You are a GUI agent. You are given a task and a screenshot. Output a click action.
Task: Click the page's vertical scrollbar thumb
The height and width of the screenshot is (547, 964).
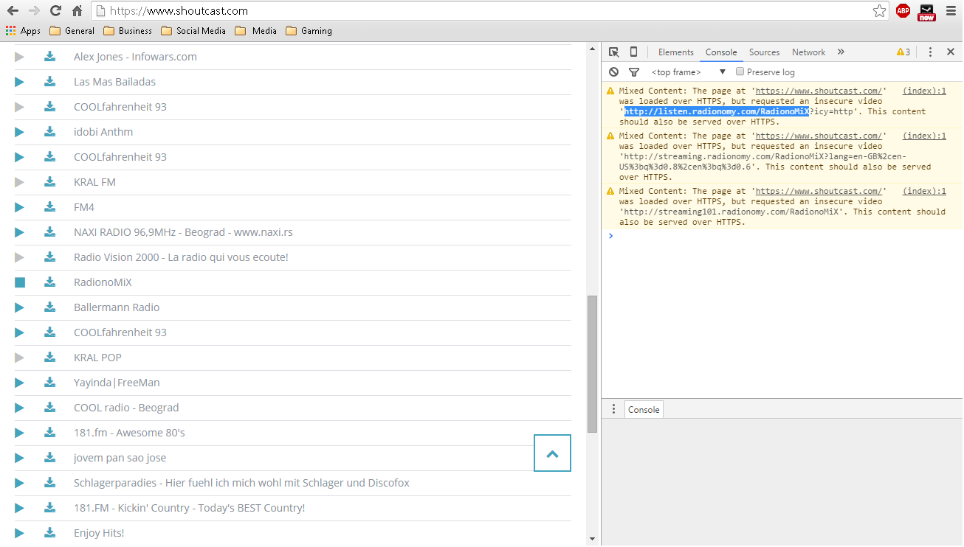(x=592, y=364)
